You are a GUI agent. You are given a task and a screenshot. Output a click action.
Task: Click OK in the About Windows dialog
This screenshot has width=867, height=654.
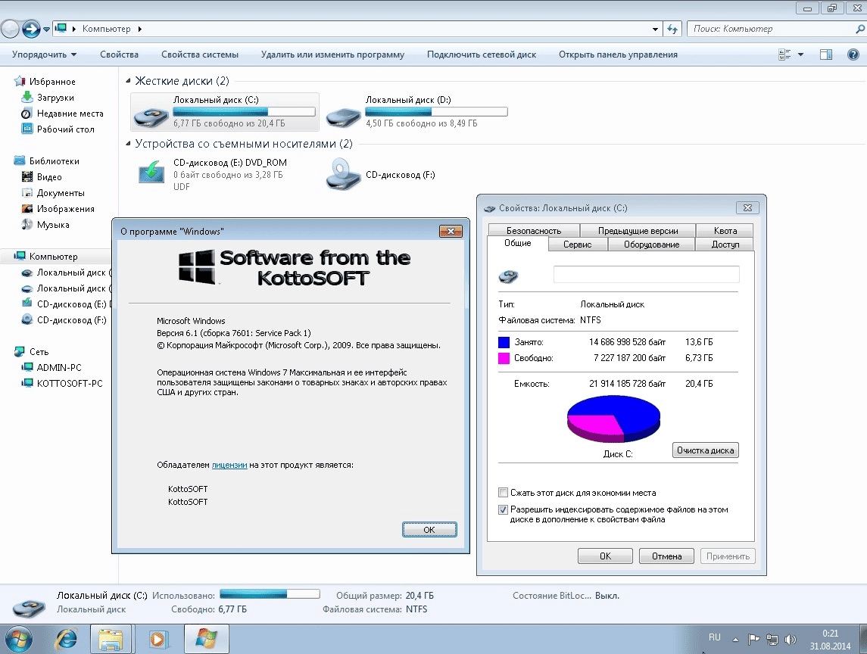(429, 530)
